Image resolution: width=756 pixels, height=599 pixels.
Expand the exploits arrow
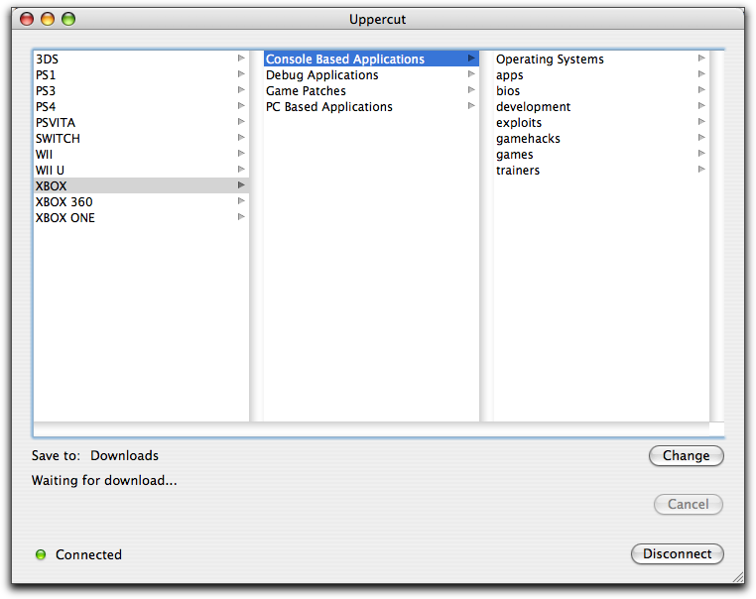pyautogui.click(x=701, y=122)
